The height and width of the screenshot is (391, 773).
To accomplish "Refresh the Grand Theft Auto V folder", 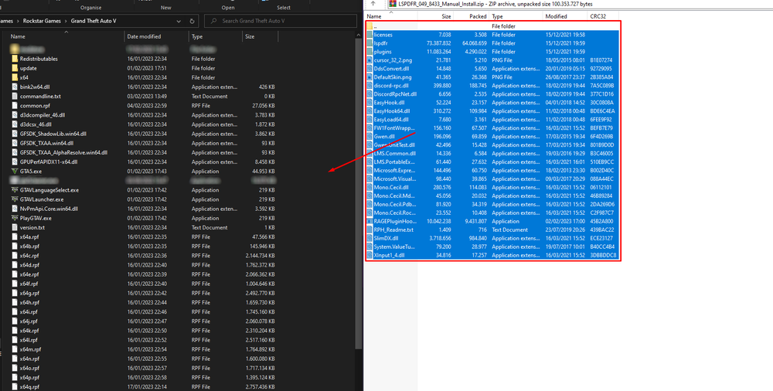I will pyautogui.click(x=192, y=21).
